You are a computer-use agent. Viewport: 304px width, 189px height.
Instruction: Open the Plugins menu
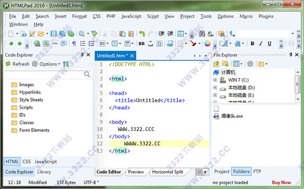coord(266,16)
